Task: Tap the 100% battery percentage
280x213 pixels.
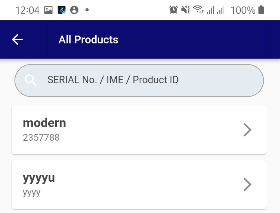Action: click(243, 10)
